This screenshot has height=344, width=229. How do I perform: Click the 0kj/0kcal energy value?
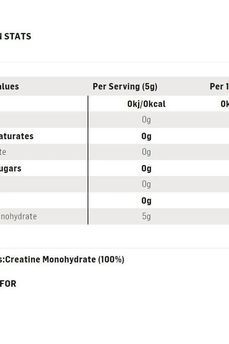click(x=146, y=104)
